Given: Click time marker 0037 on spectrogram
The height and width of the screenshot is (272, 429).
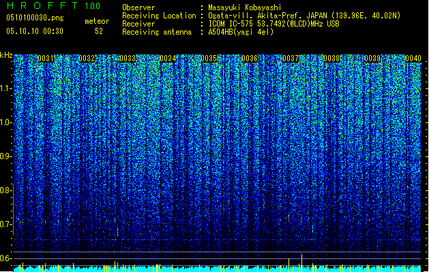Looking at the screenshot, I should pyautogui.click(x=291, y=58).
